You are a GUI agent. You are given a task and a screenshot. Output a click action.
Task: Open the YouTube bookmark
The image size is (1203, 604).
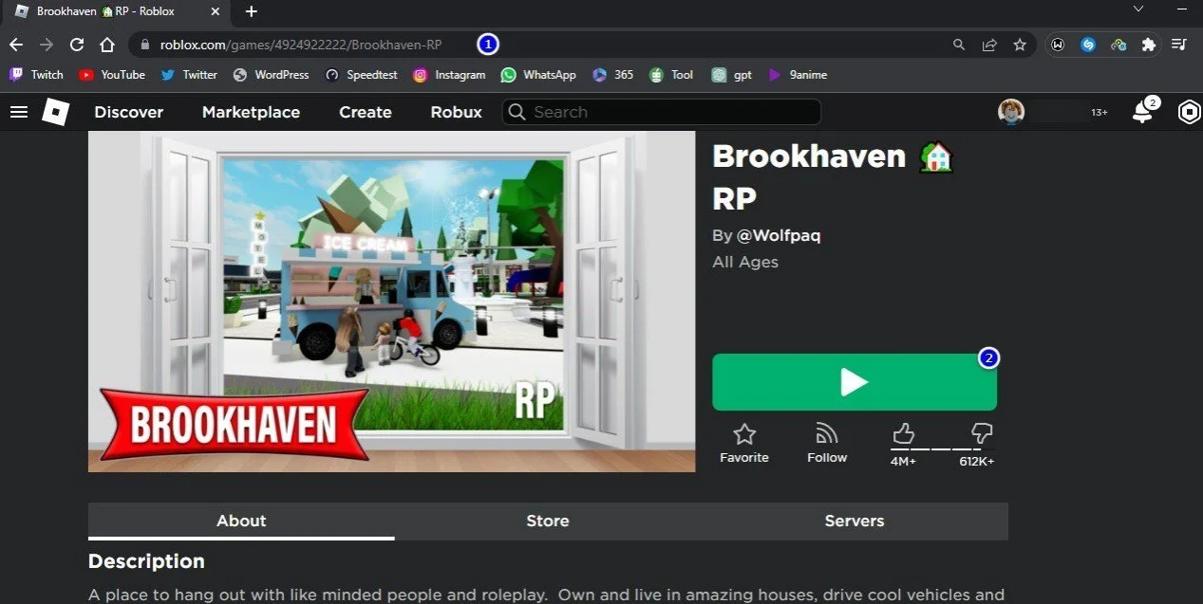pyautogui.click(x=112, y=75)
